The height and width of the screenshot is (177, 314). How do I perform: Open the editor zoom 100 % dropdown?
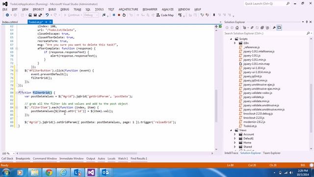coord(14,153)
